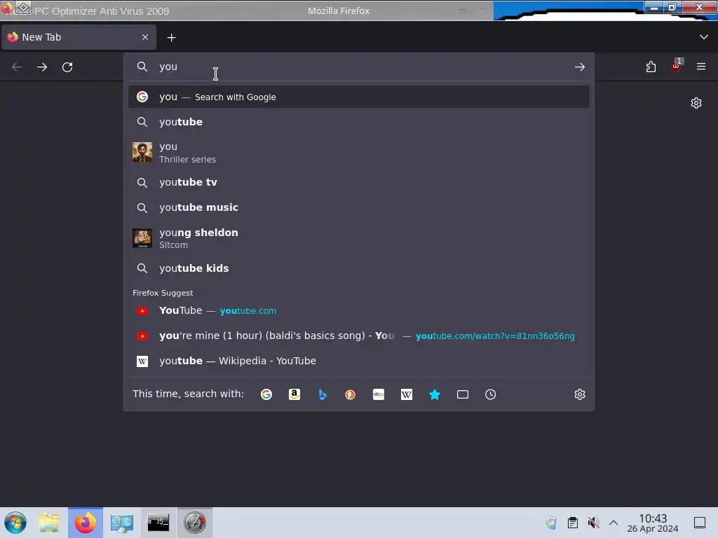
Task: Select the 'youtube music' suggestion
Action: tap(359, 207)
